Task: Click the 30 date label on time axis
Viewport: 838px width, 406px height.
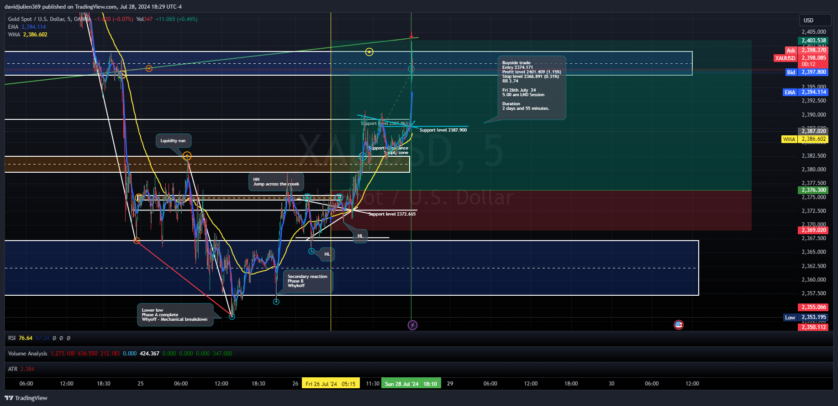Action: [x=611, y=384]
